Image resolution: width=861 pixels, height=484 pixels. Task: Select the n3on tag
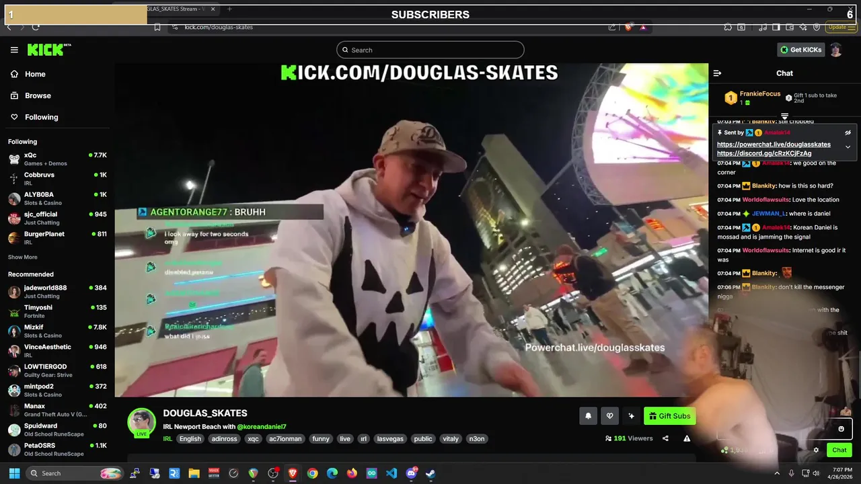(x=476, y=439)
